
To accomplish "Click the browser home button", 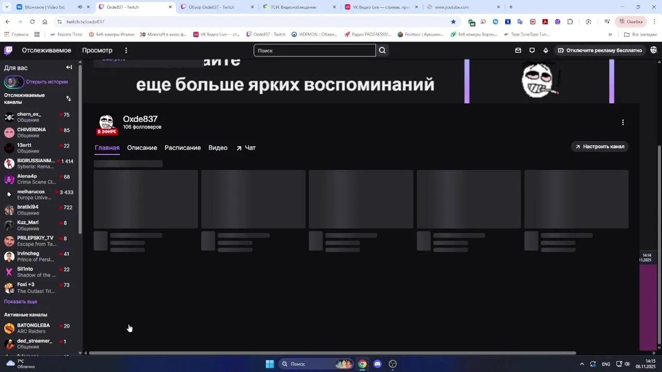I will tap(45, 22).
